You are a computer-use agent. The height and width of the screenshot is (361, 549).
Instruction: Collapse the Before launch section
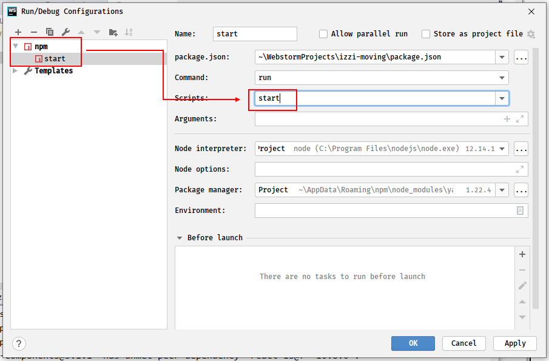[x=180, y=238]
